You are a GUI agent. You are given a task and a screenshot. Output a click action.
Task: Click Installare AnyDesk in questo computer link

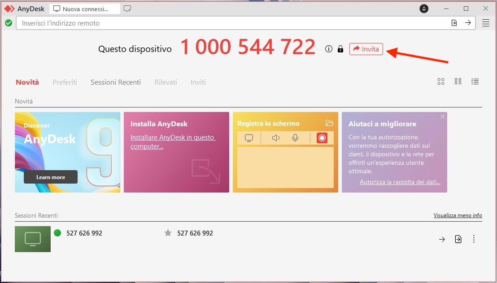point(173,142)
